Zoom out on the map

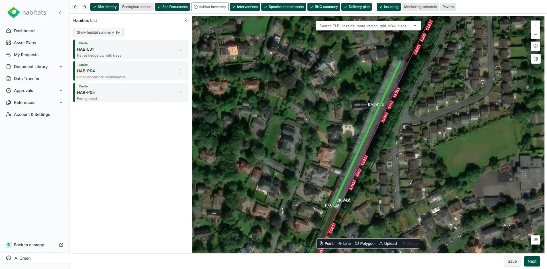point(536,34)
